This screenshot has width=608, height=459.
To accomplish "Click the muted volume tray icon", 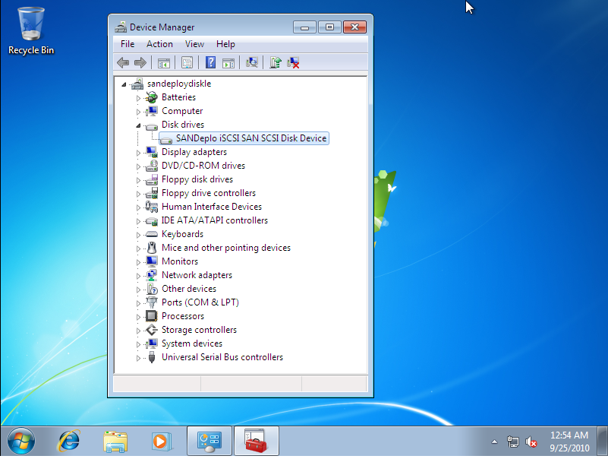I will tap(531, 442).
